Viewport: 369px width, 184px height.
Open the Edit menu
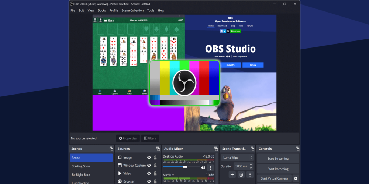coord(82,10)
